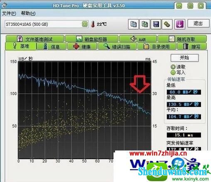Click the thermometer temperature icon
The height and width of the screenshot is (182, 211).
tap(93, 24)
